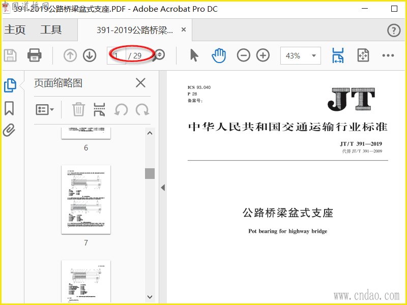The image size is (407, 305).
Task: Click the Save file icon
Action: click(10, 55)
